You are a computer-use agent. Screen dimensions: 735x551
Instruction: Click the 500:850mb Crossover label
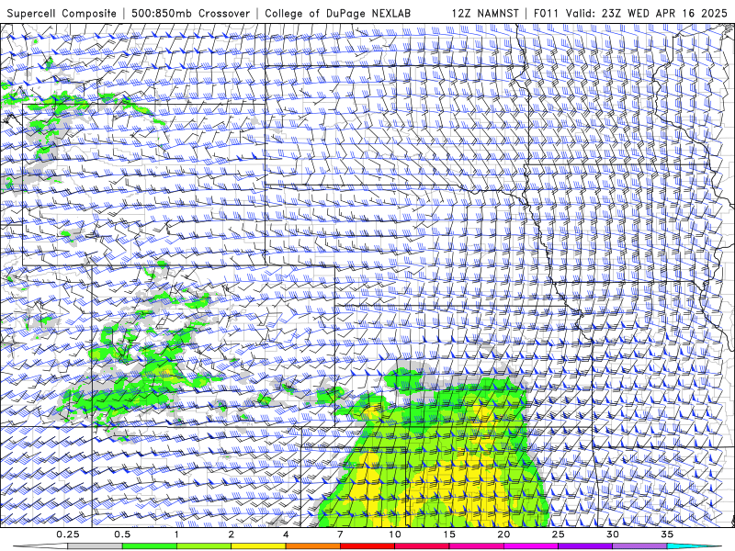tap(191, 13)
